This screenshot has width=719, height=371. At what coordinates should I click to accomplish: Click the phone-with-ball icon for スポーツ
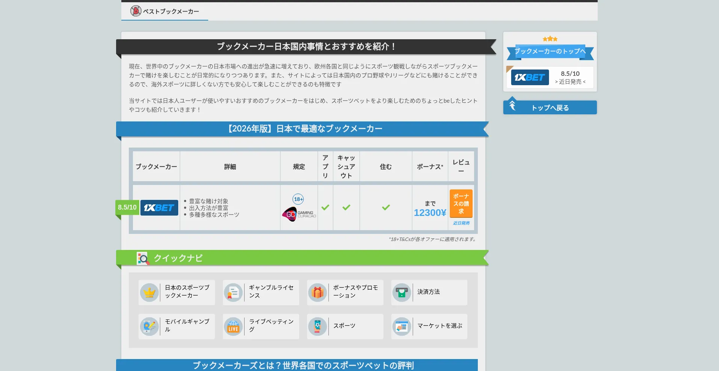pos(318,327)
